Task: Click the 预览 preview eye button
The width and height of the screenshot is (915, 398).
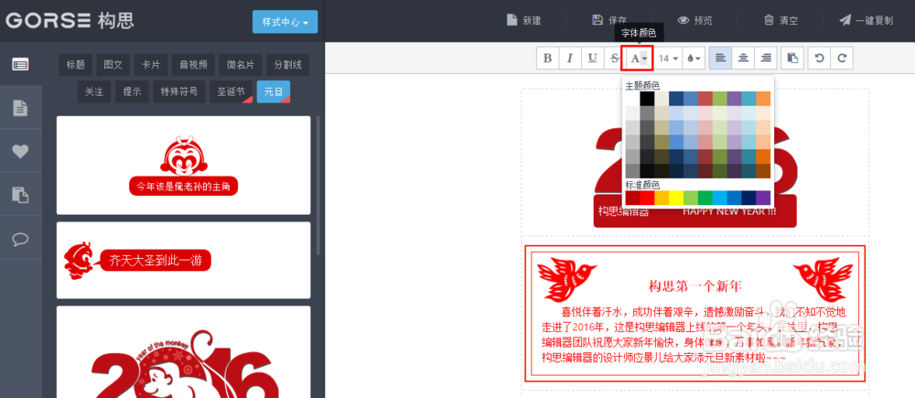Action: click(x=695, y=20)
